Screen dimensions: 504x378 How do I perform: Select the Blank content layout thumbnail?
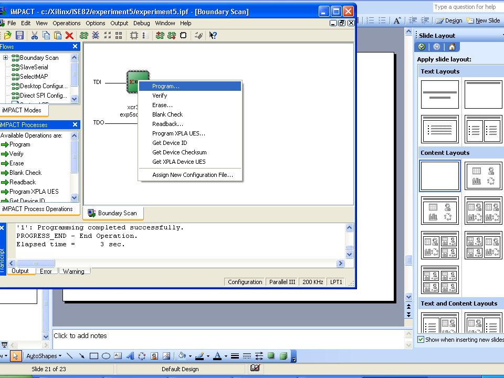[x=440, y=176]
